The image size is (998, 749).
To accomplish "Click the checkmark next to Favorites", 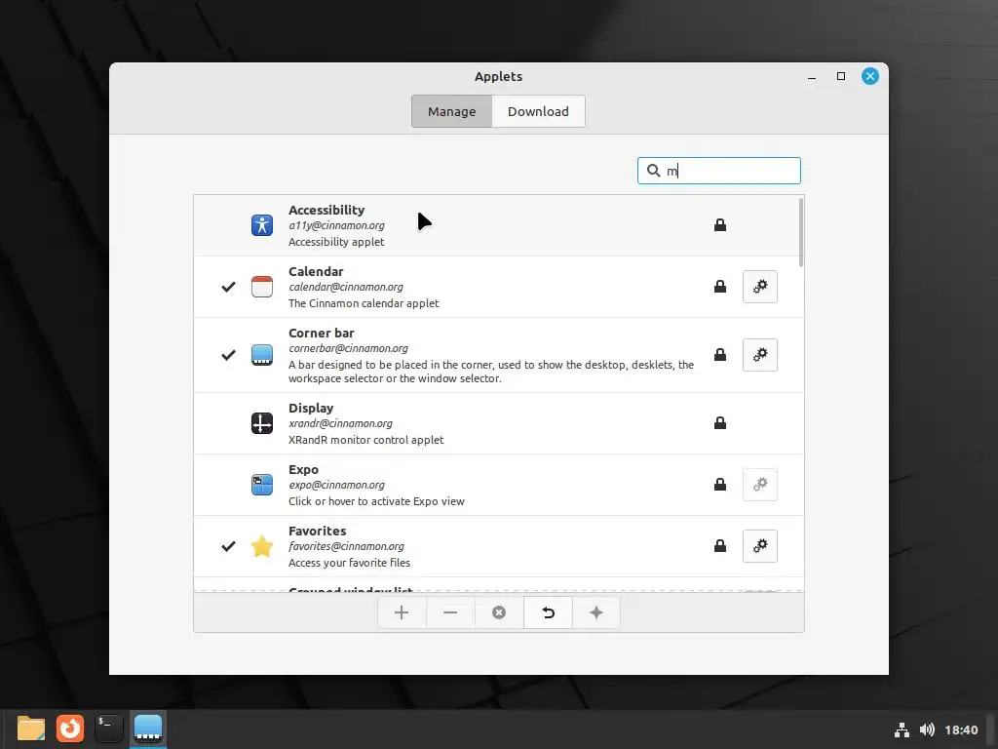I will pyautogui.click(x=228, y=546).
